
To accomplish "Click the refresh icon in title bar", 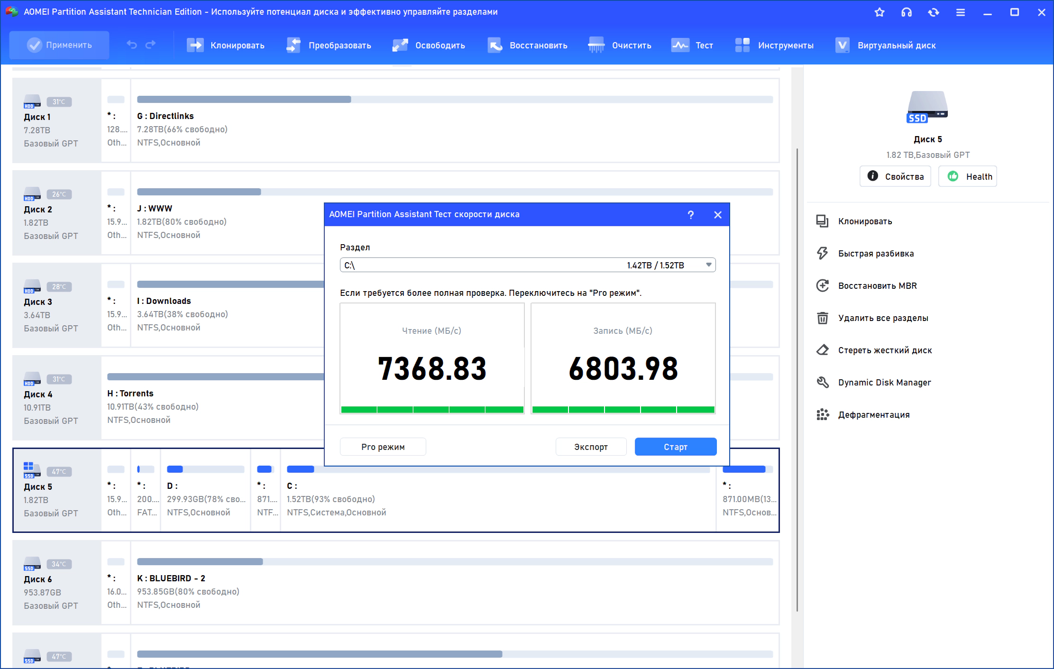I will (x=934, y=12).
